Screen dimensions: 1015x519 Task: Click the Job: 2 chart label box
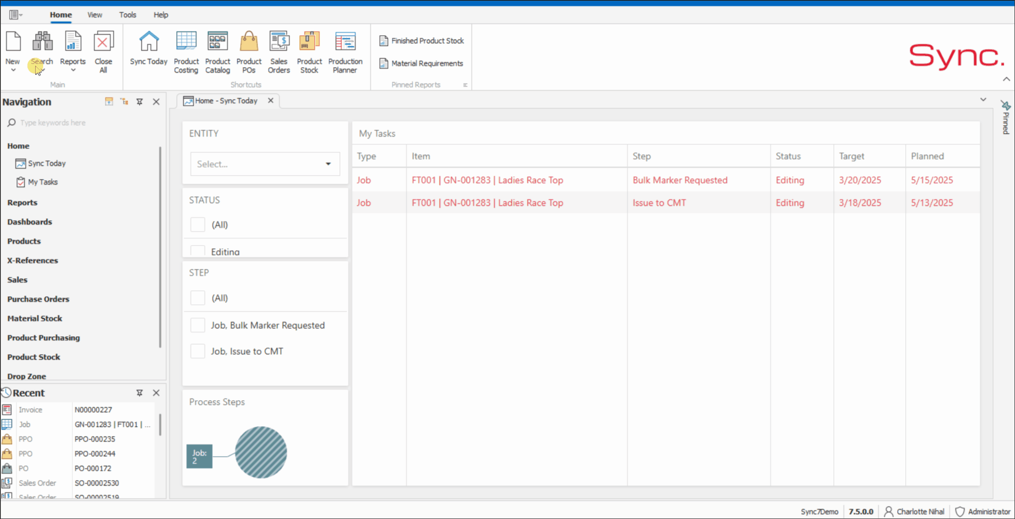199,457
